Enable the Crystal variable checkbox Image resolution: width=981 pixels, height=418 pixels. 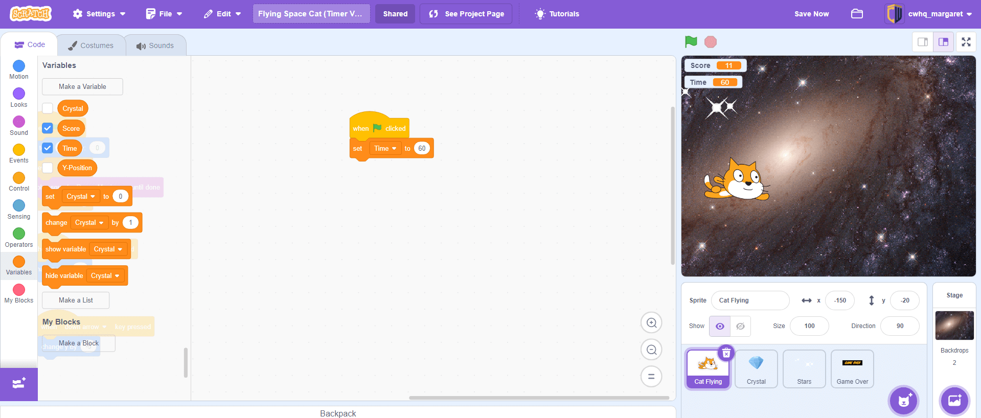pos(48,108)
